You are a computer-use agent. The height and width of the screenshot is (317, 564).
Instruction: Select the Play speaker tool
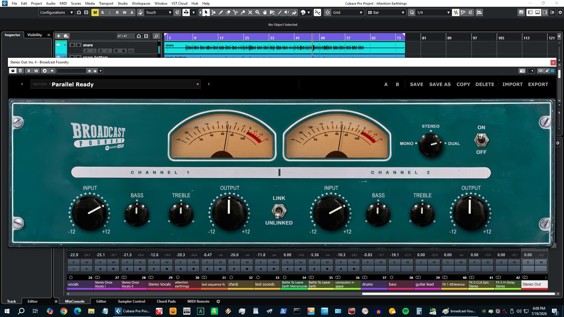287,12
